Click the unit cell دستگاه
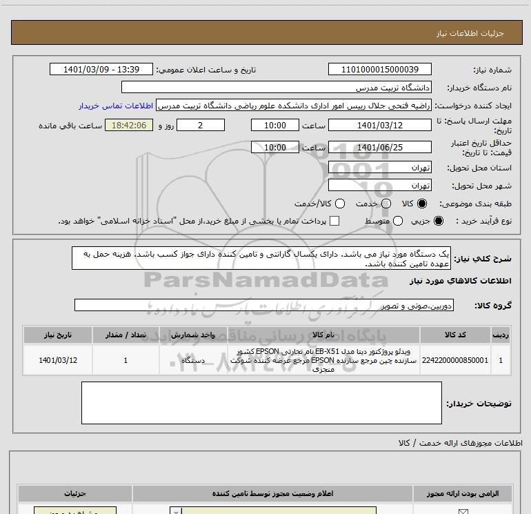531x514 pixels. point(193,360)
